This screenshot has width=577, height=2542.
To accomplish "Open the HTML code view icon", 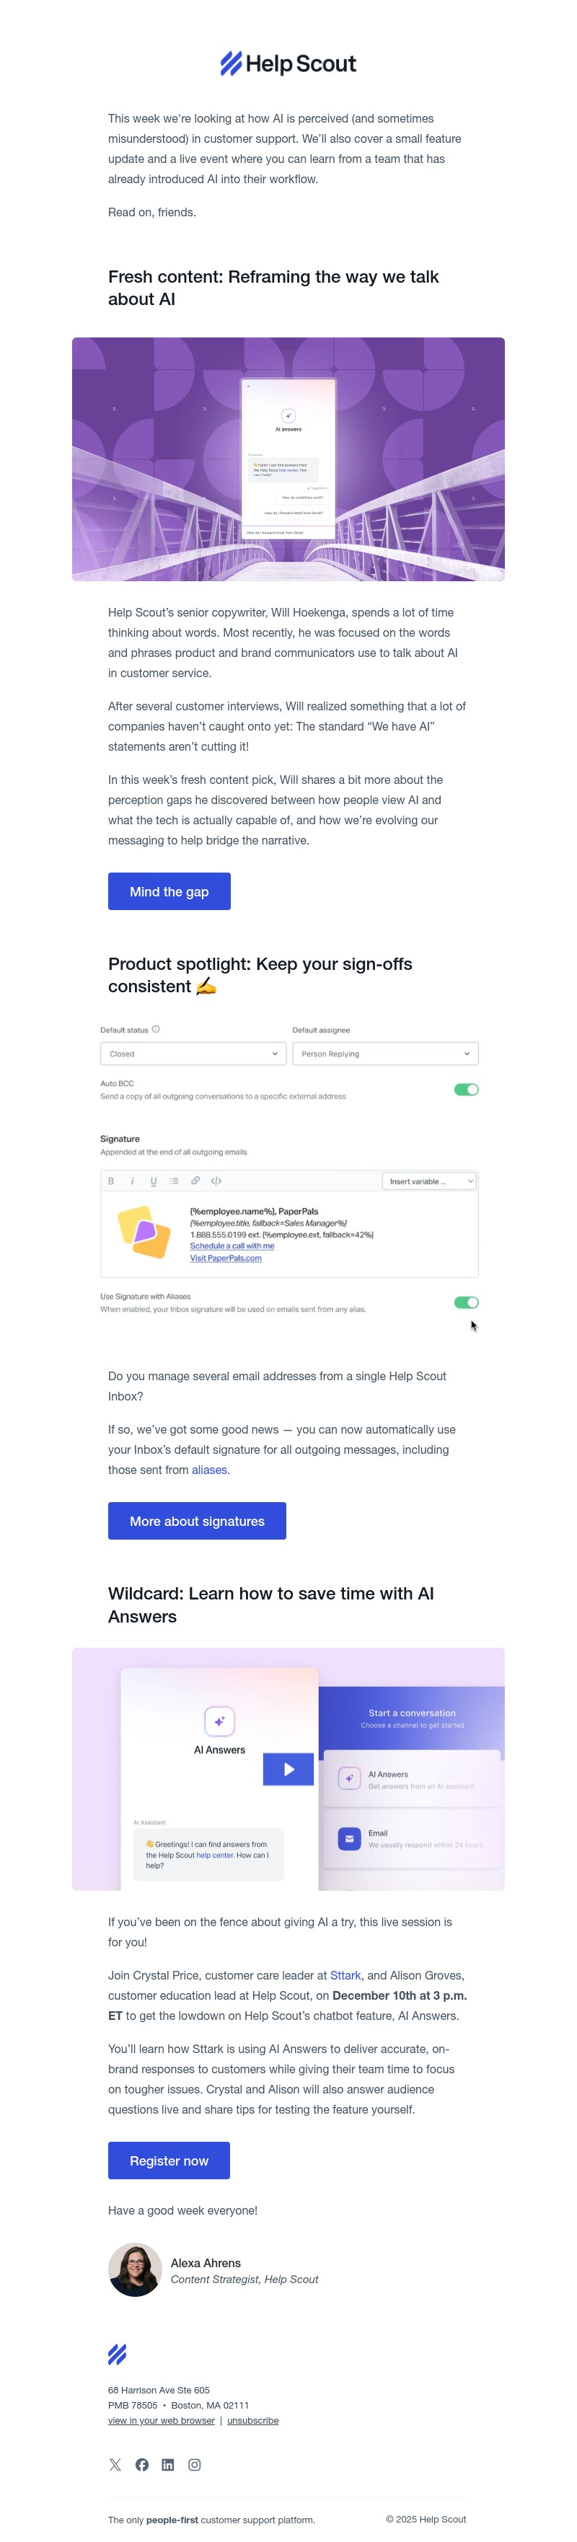I will pos(217,1181).
